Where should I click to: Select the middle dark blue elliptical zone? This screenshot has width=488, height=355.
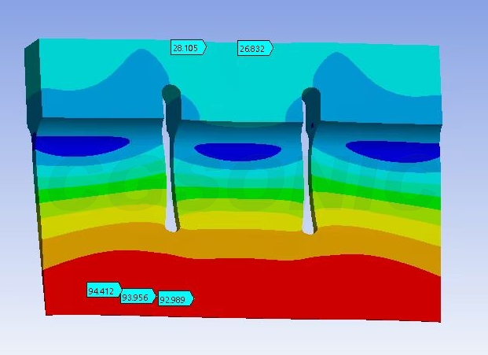tap(237, 150)
